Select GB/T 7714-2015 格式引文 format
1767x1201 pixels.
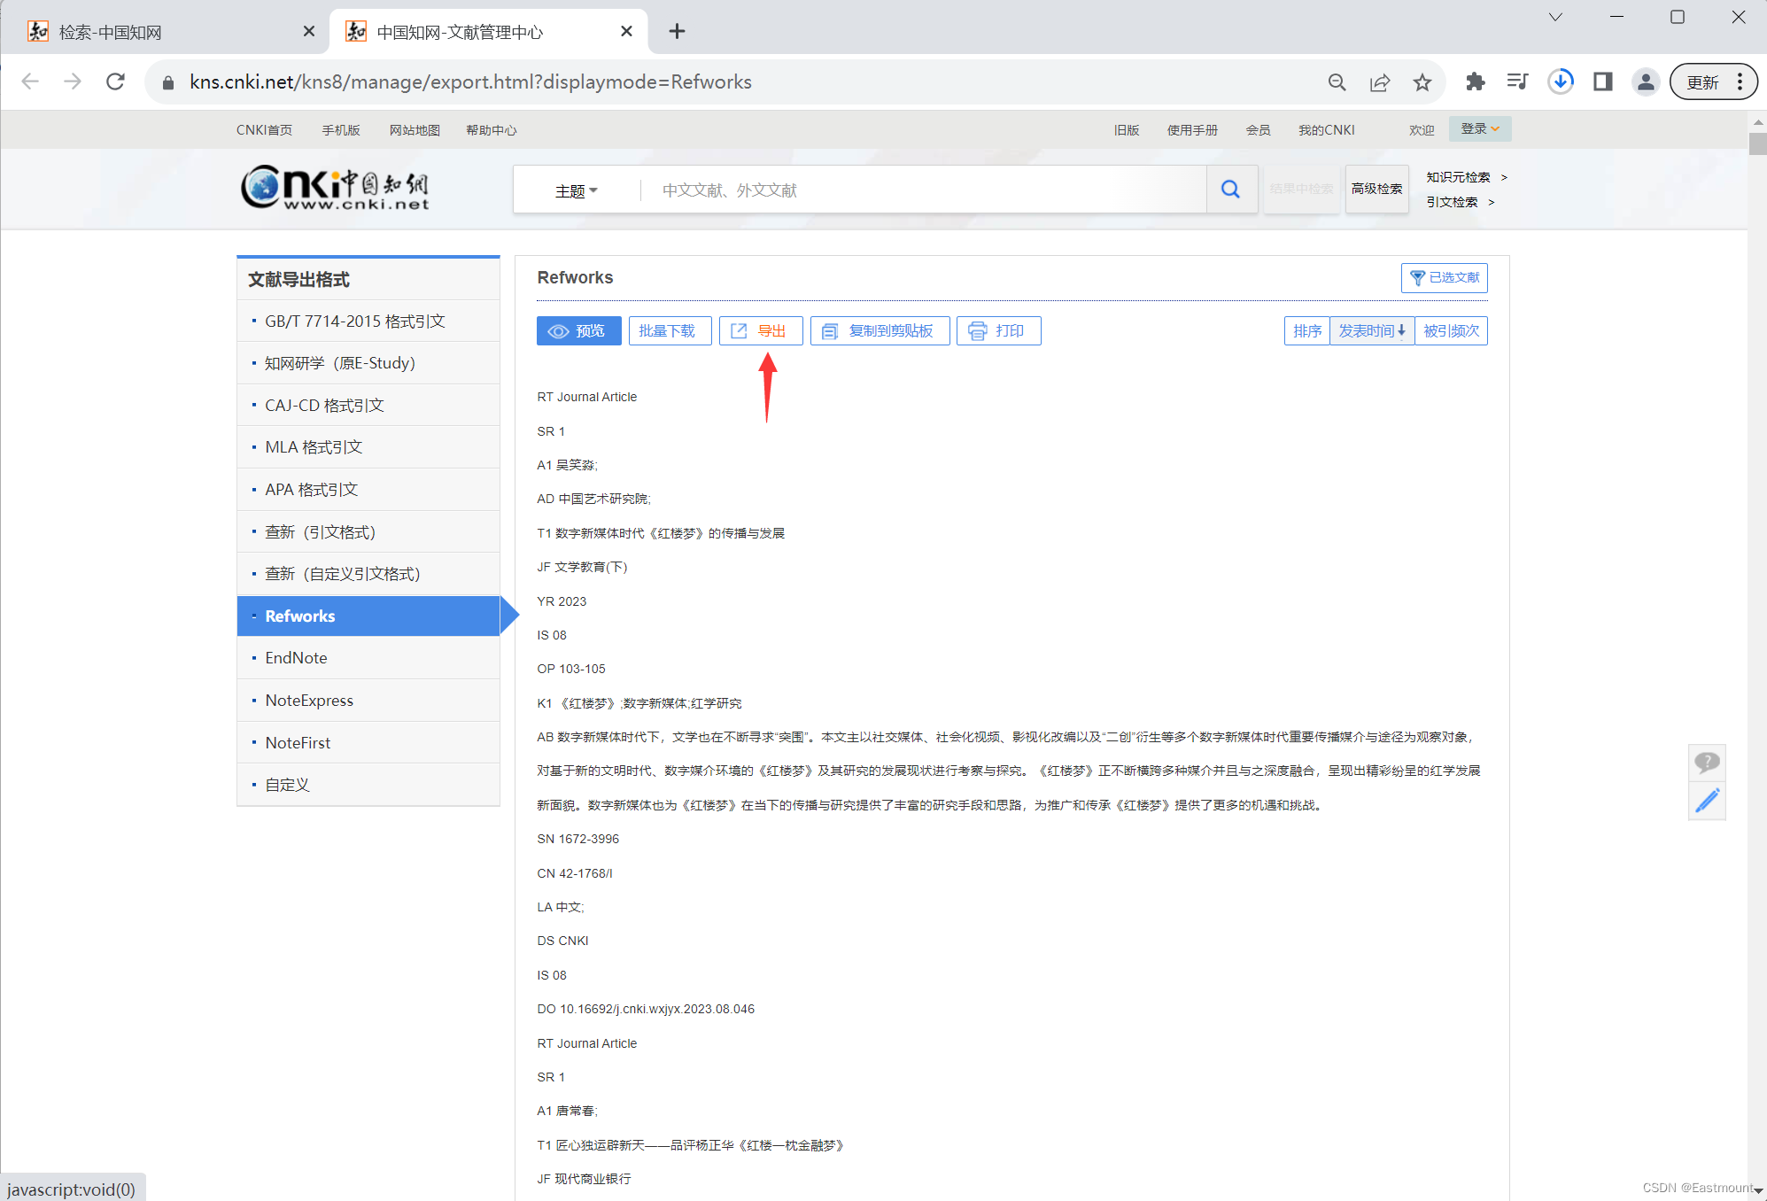pos(368,321)
